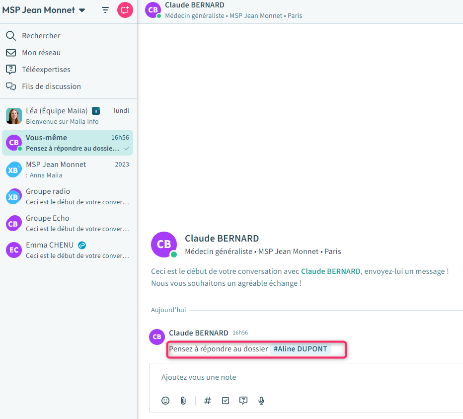Expand the MSP Jean Monnet dropdown
The height and width of the screenshot is (419, 463).
tap(82, 10)
